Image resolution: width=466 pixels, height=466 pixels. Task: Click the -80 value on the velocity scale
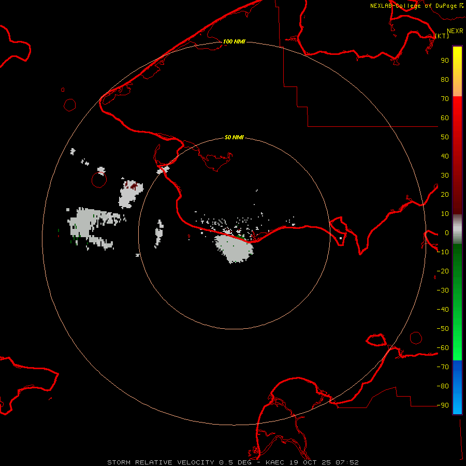pyautogui.click(x=443, y=386)
